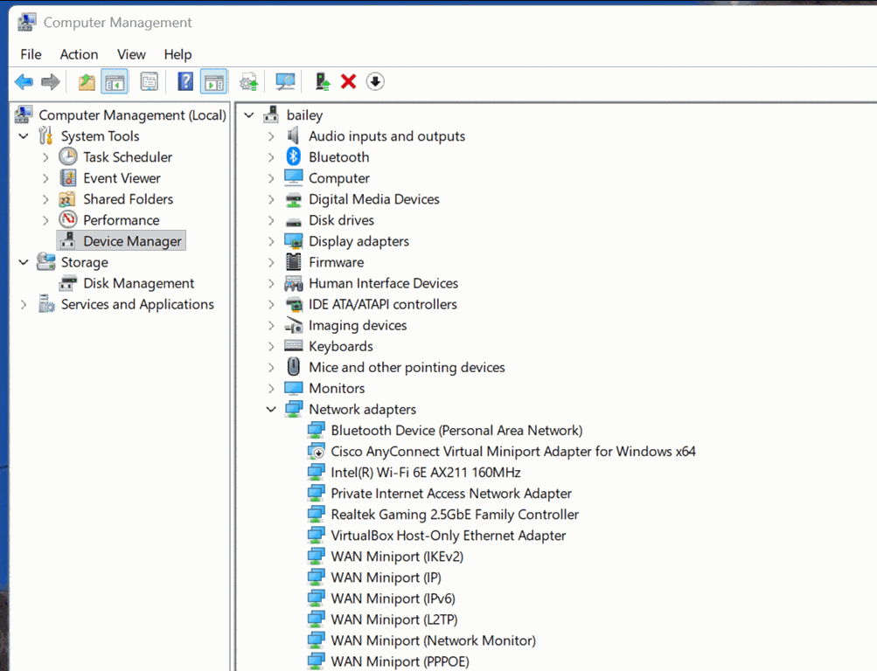
Task: Select Device Manager in the console tree
Action: pyautogui.click(x=133, y=241)
